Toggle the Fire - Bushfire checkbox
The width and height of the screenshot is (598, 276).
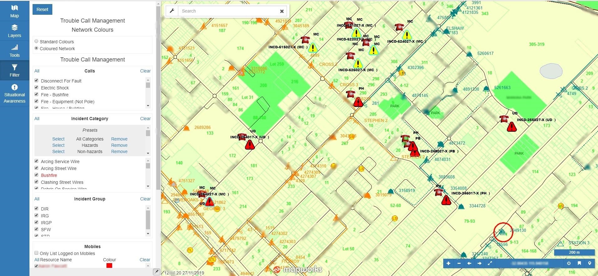point(36,94)
